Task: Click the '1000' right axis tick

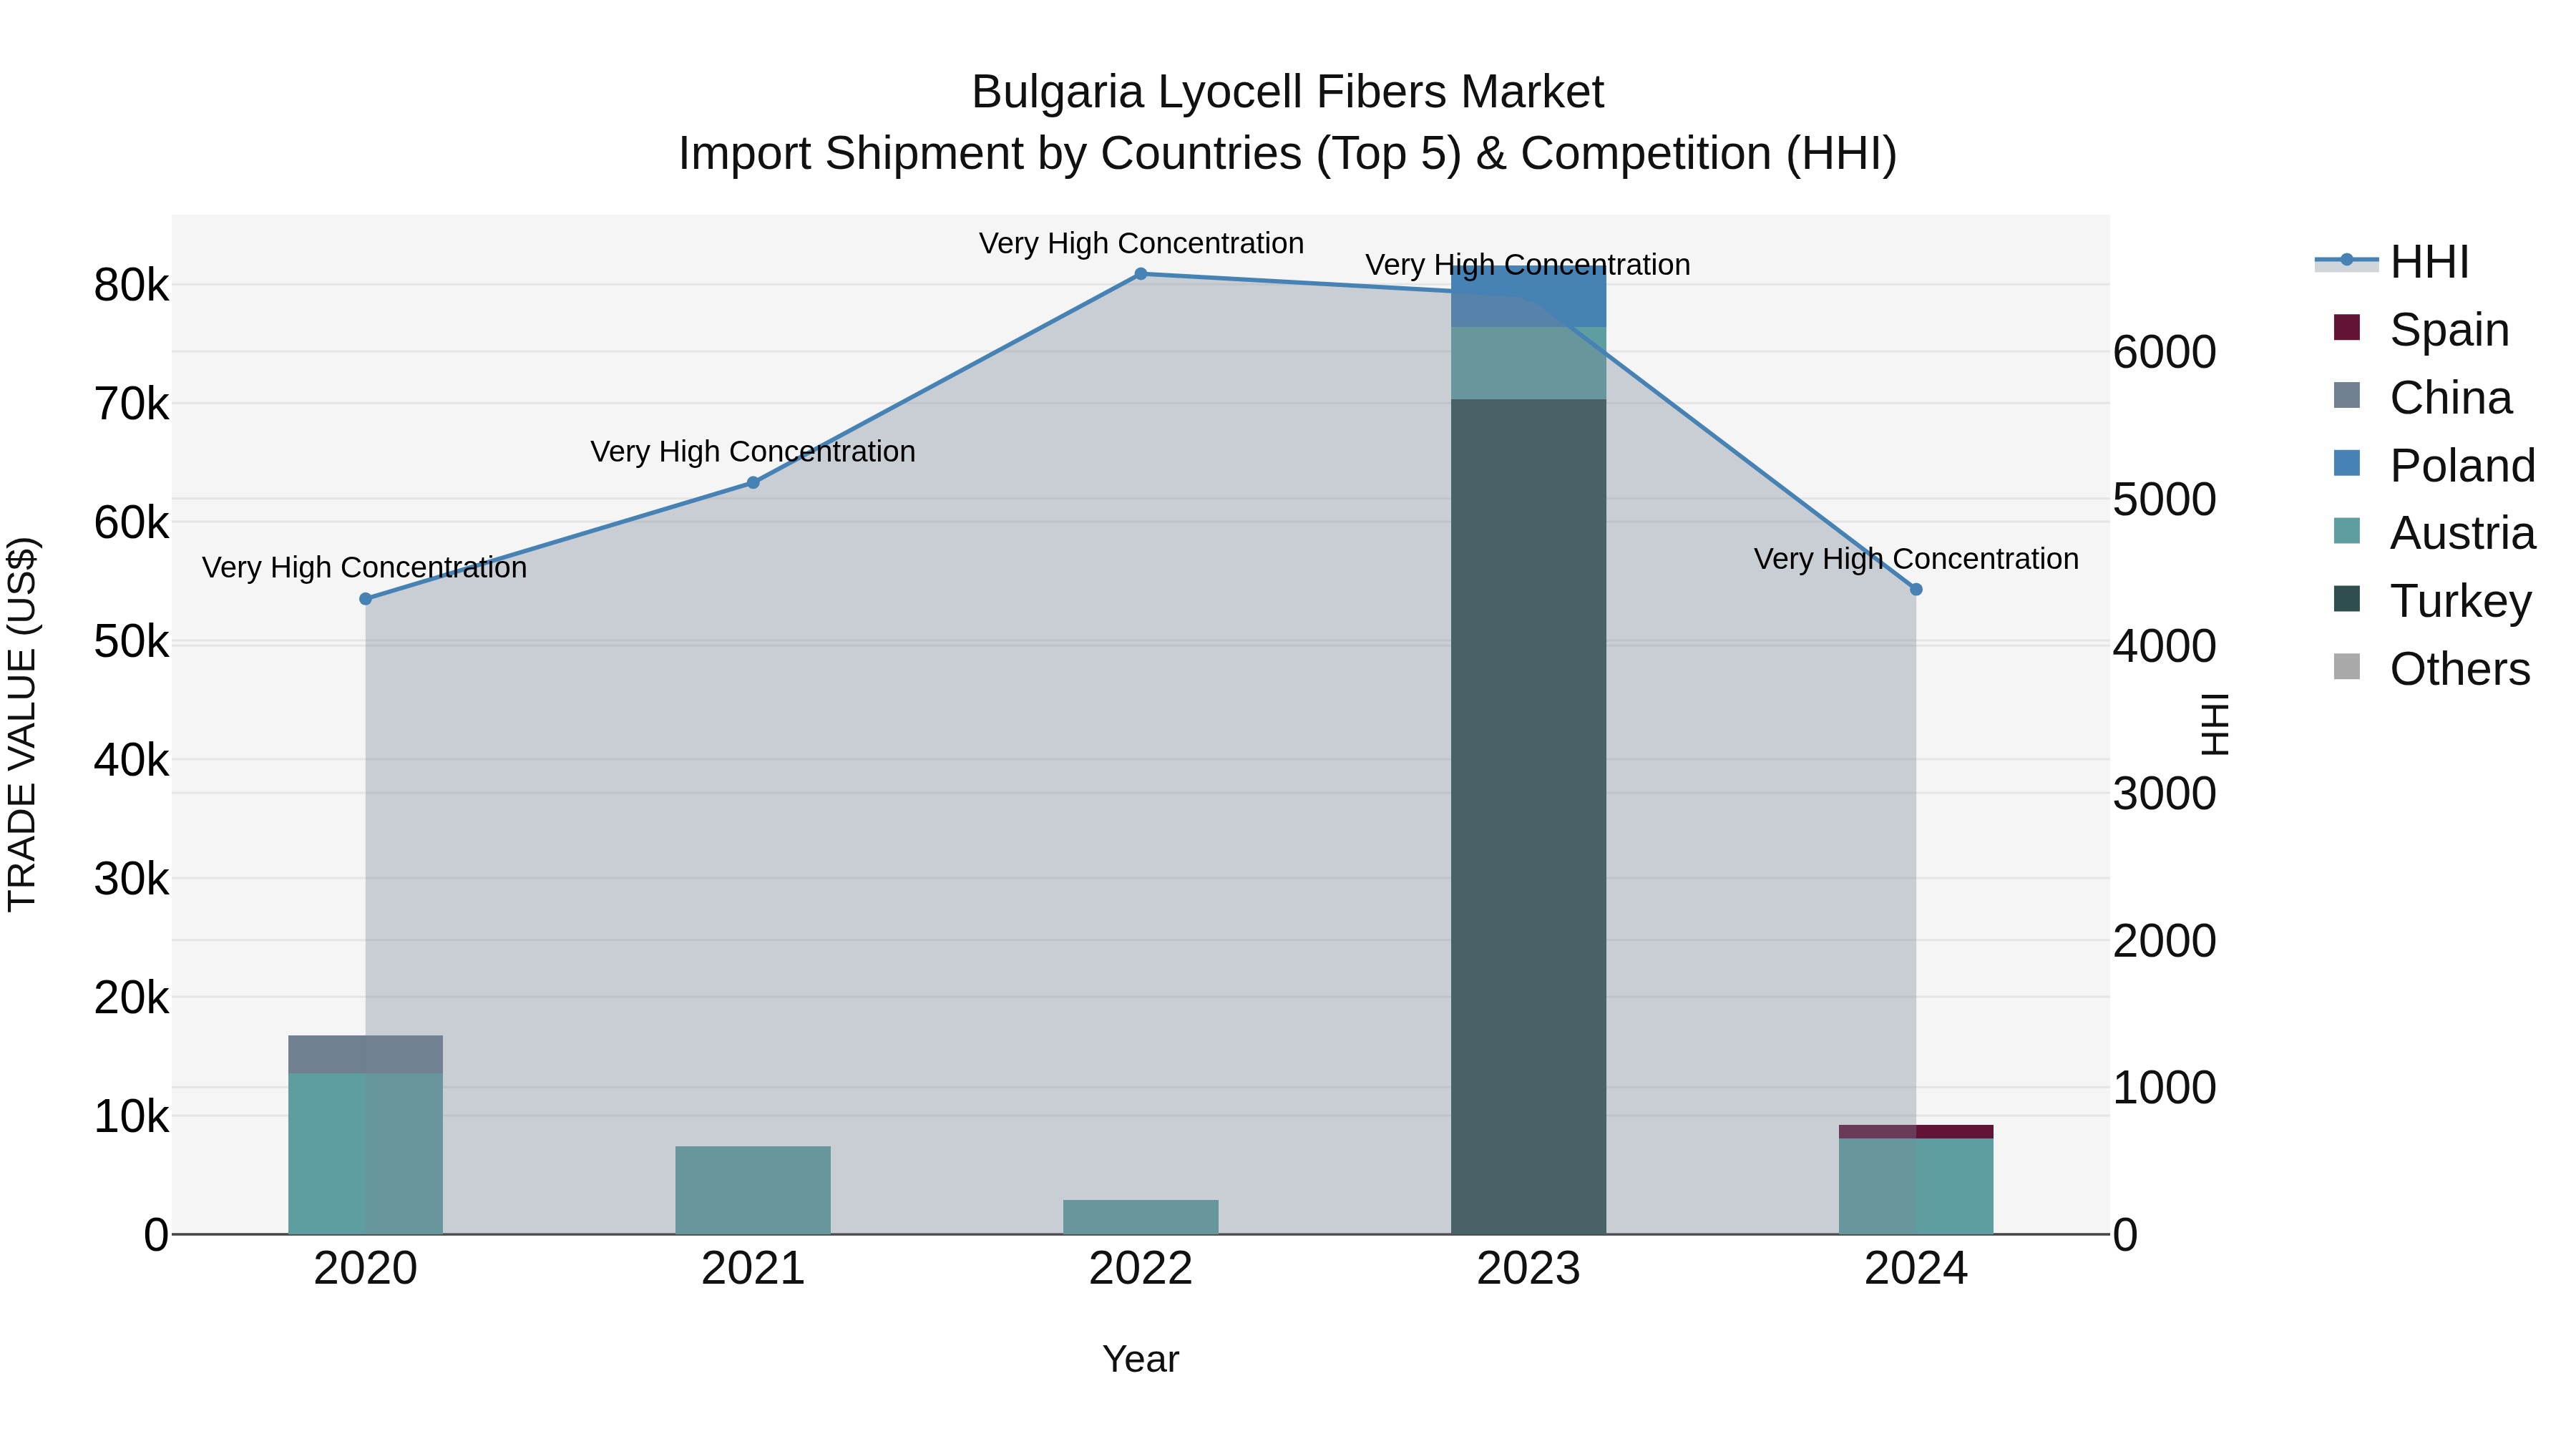Action: point(2165,1088)
